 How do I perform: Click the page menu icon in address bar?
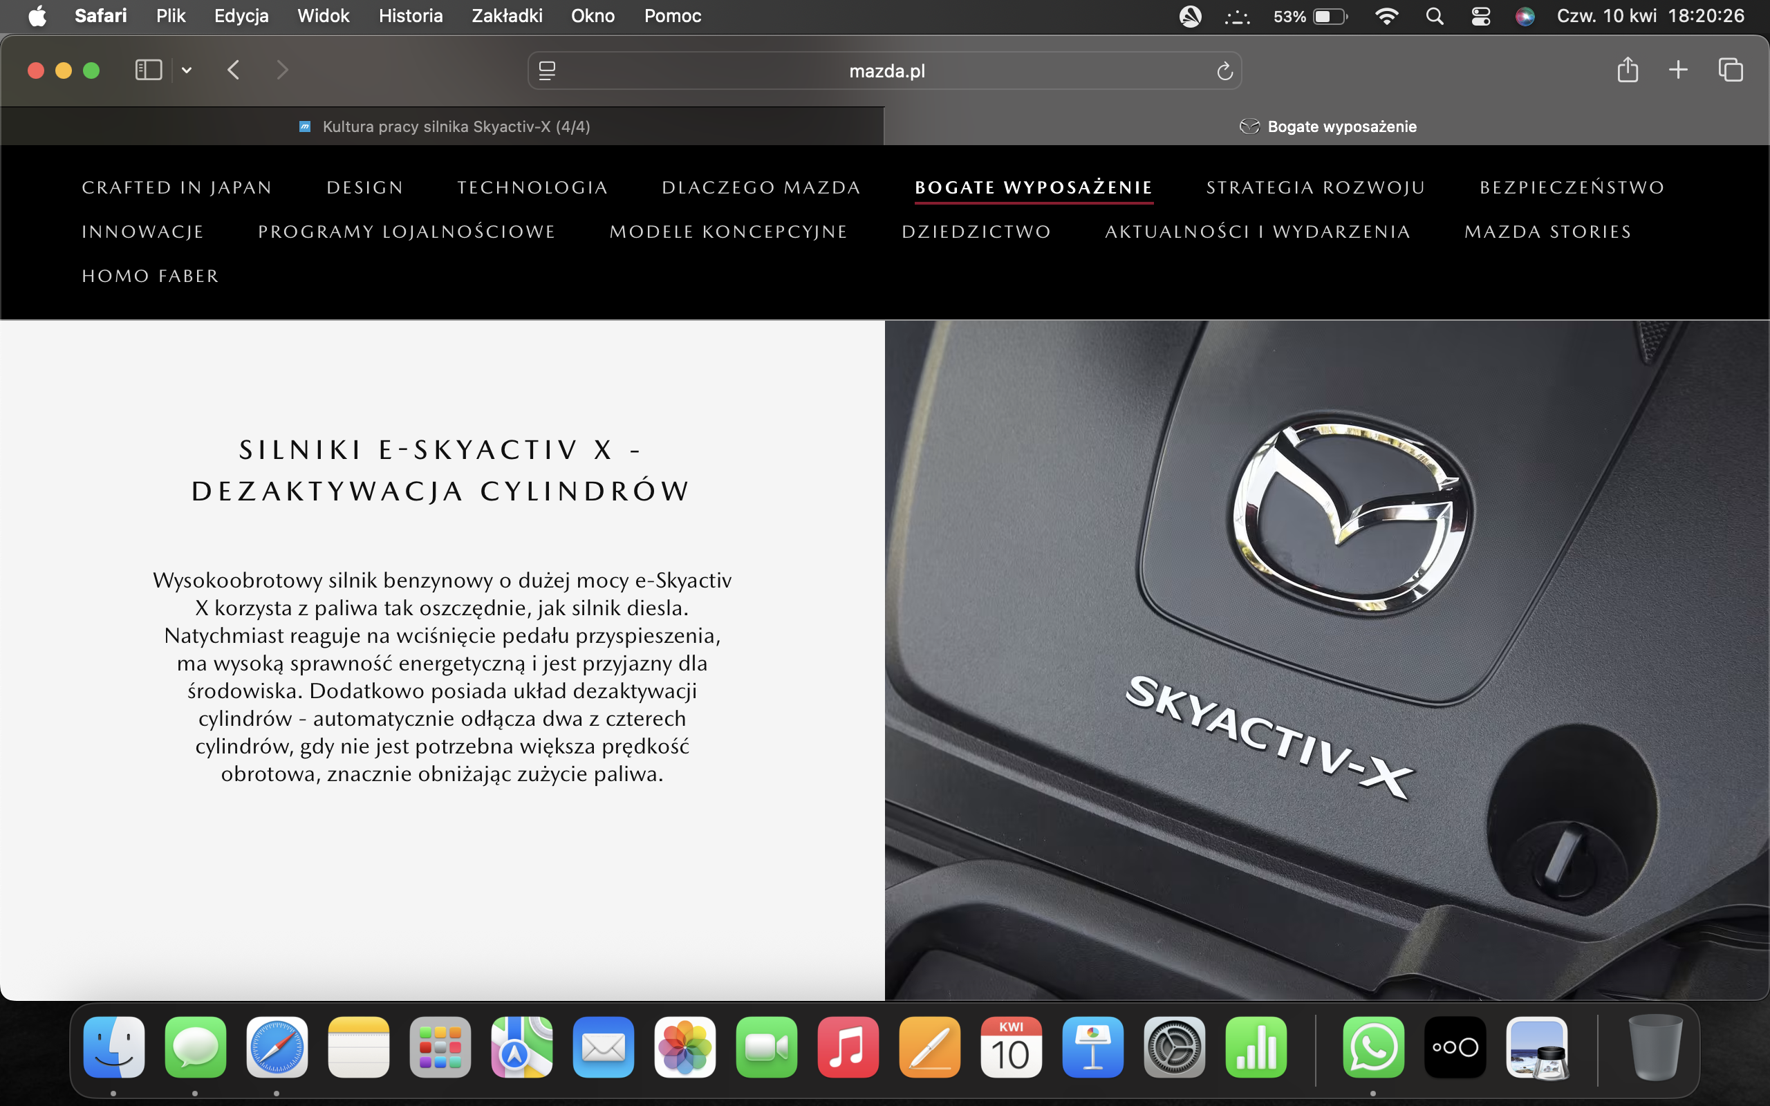(547, 71)
